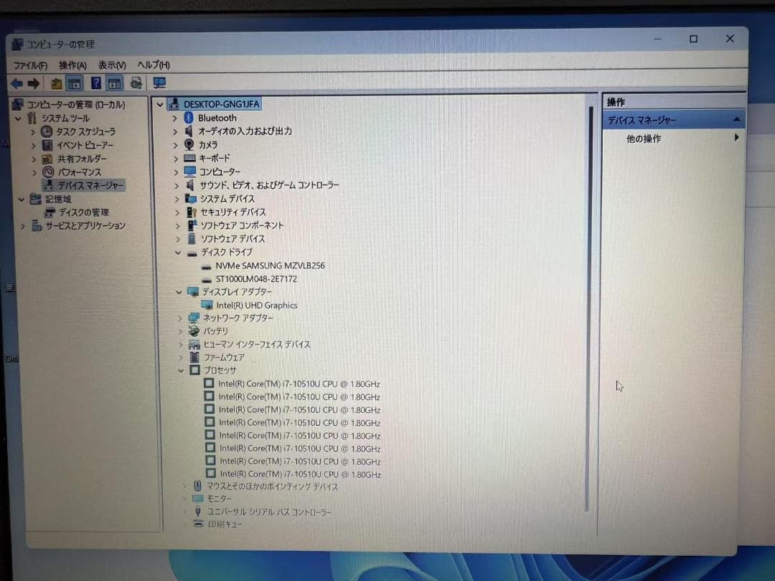Select the NVMe SAMSUNG MZVLB256 drive

(x=269, y=265)
